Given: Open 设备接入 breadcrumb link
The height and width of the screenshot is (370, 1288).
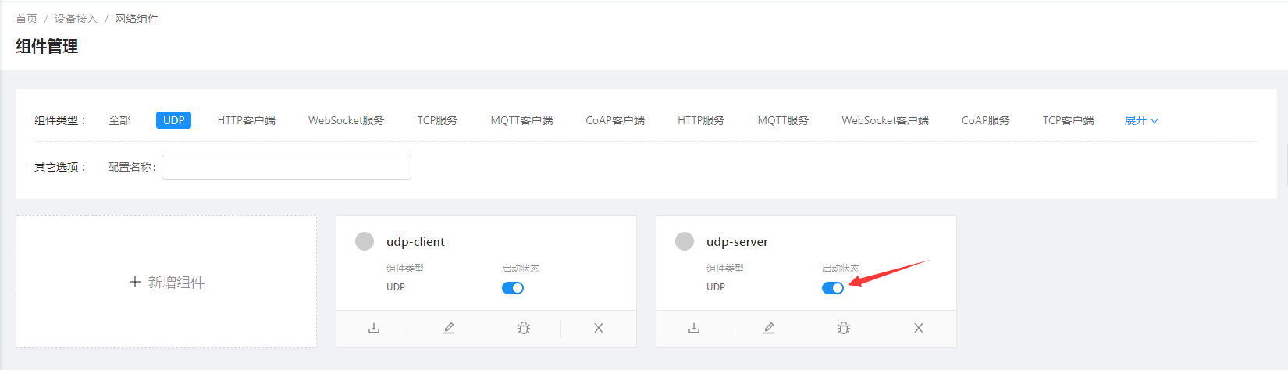Looking at the screenshot, I should click(x=76, y=19).
